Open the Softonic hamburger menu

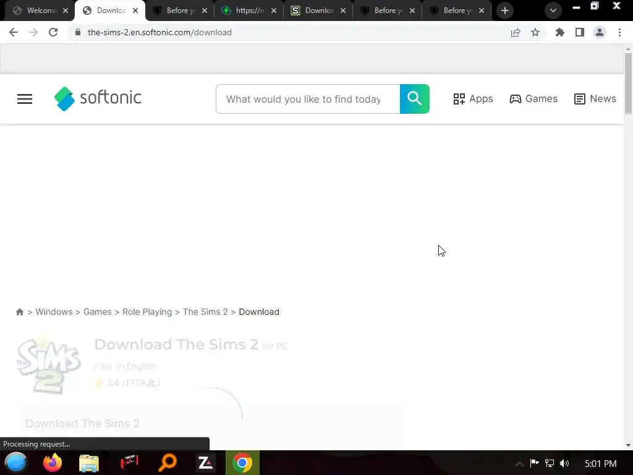[x=25, y=99]
